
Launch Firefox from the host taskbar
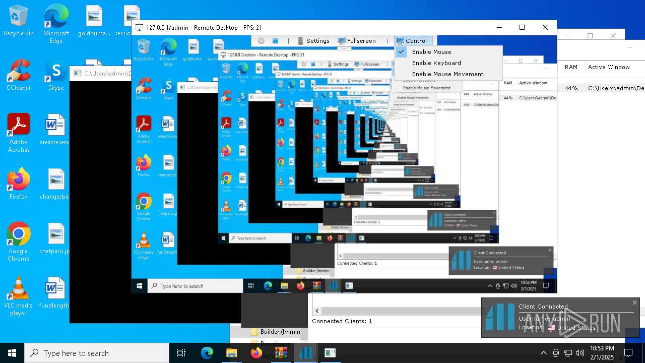[256, 353]
